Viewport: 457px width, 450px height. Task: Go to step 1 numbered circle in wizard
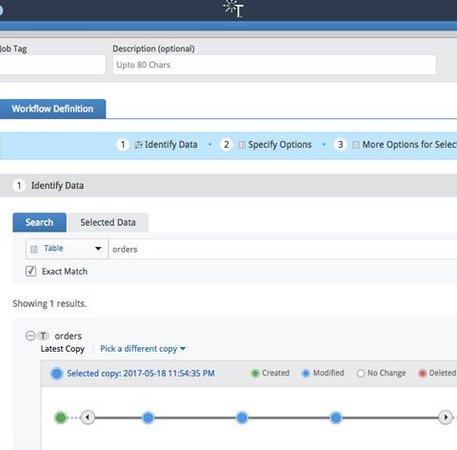click(123, 145)
